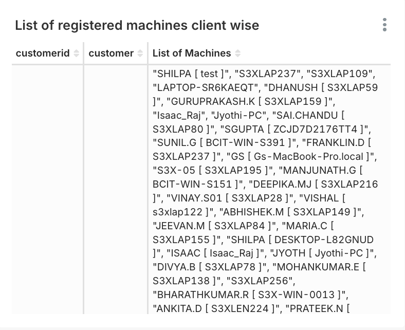Select the customerid column header label
This screenshot has width=405, height=330.
43,53
